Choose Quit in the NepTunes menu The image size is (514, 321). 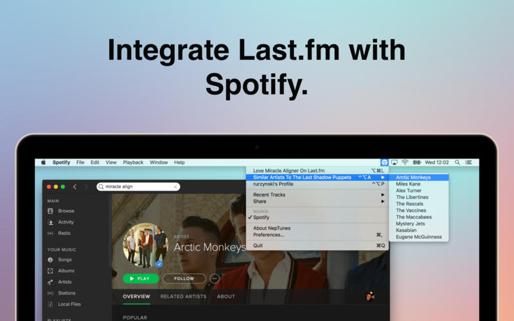click(x=317, y=246)
